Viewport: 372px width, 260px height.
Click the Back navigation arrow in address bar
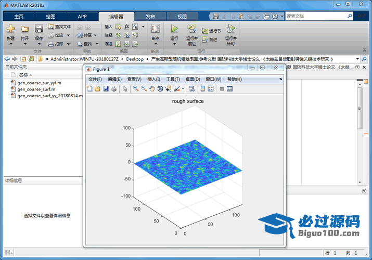pyautogui.click(x=7, y=59)
